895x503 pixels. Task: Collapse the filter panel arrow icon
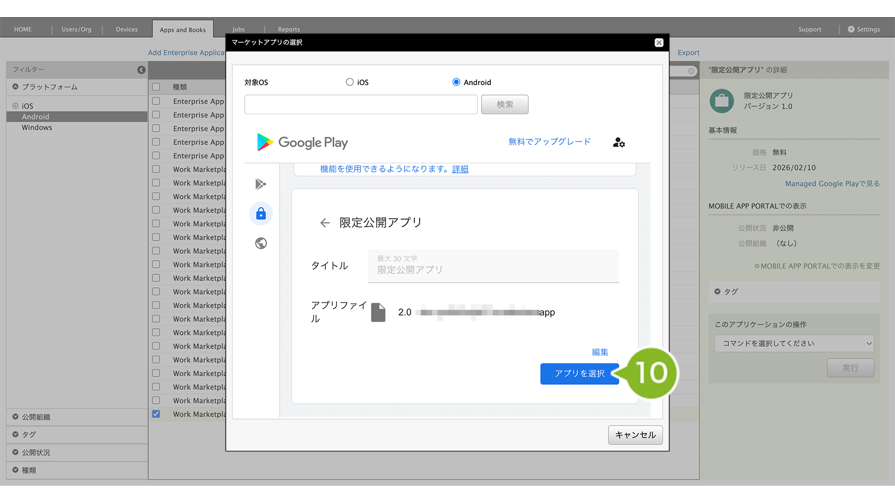[x=141, y=70]
